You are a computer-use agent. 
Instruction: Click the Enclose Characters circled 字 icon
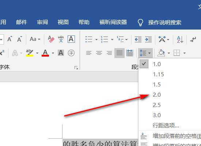click(x=71, y=53)
